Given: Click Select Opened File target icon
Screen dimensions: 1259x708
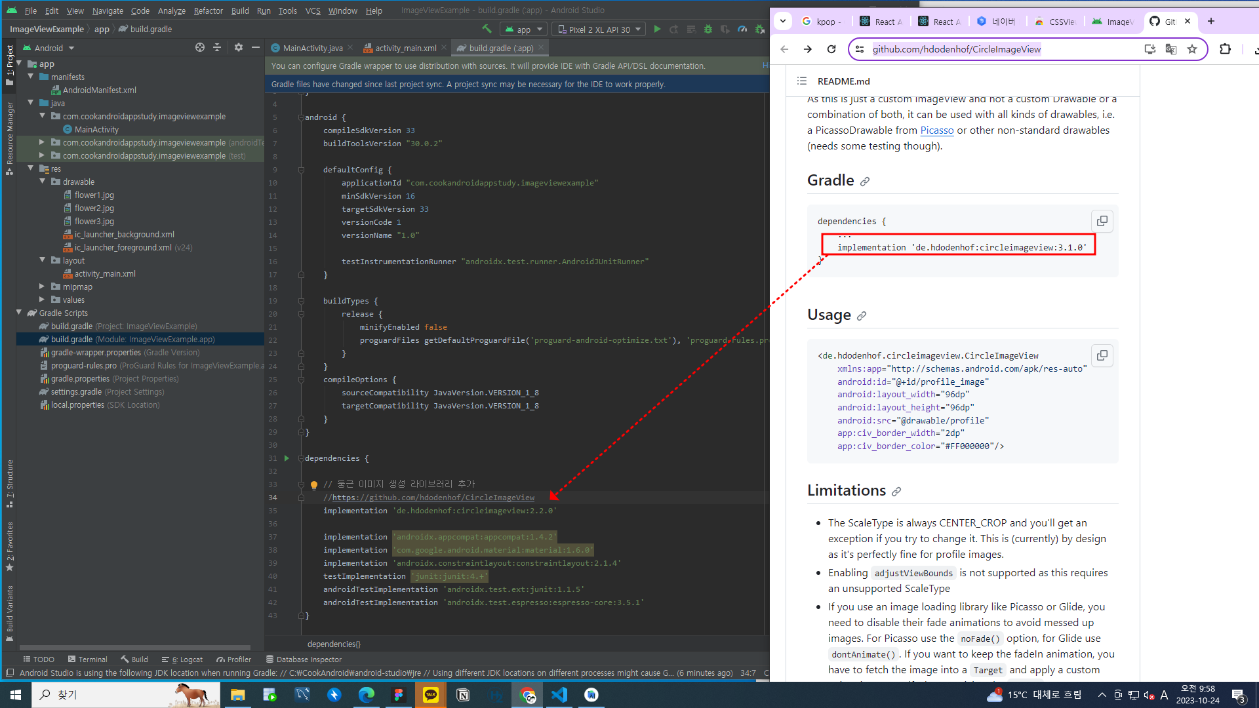Looking at the screenshot, I should pos(200,48).
